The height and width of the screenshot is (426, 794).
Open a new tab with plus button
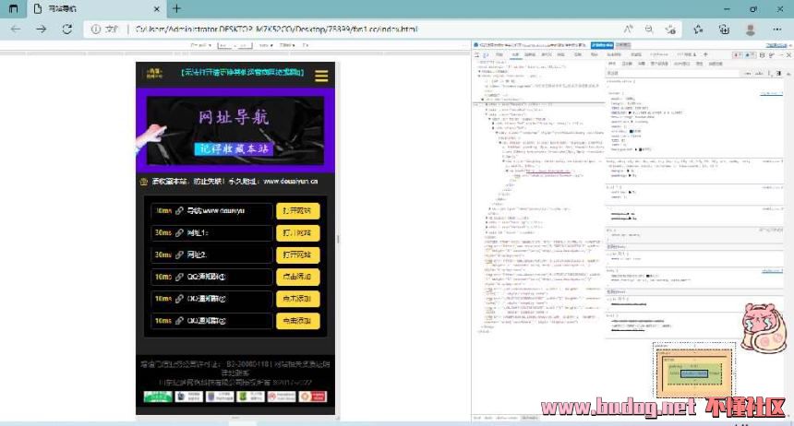(x=176, y=8)
